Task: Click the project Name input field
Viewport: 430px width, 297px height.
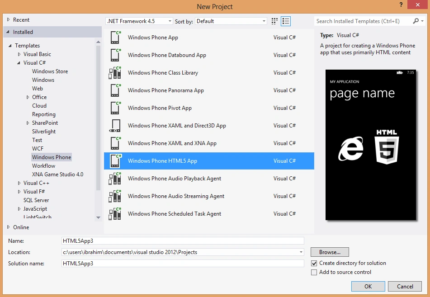Action: coord(183,241)
